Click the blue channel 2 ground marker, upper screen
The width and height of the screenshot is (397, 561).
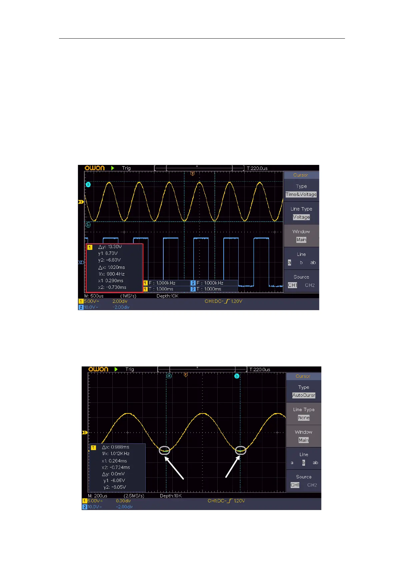[81, 263]
